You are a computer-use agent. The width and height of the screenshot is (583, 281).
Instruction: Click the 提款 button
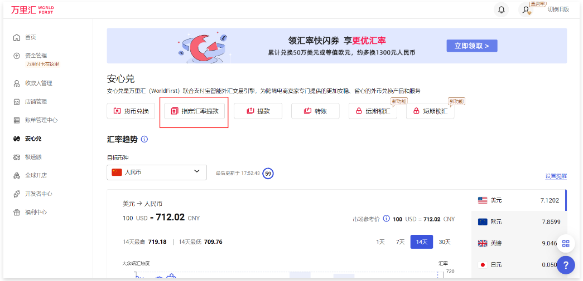(x=258, y=111)
